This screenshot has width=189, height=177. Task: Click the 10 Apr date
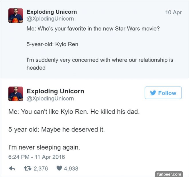click(173, 12)
